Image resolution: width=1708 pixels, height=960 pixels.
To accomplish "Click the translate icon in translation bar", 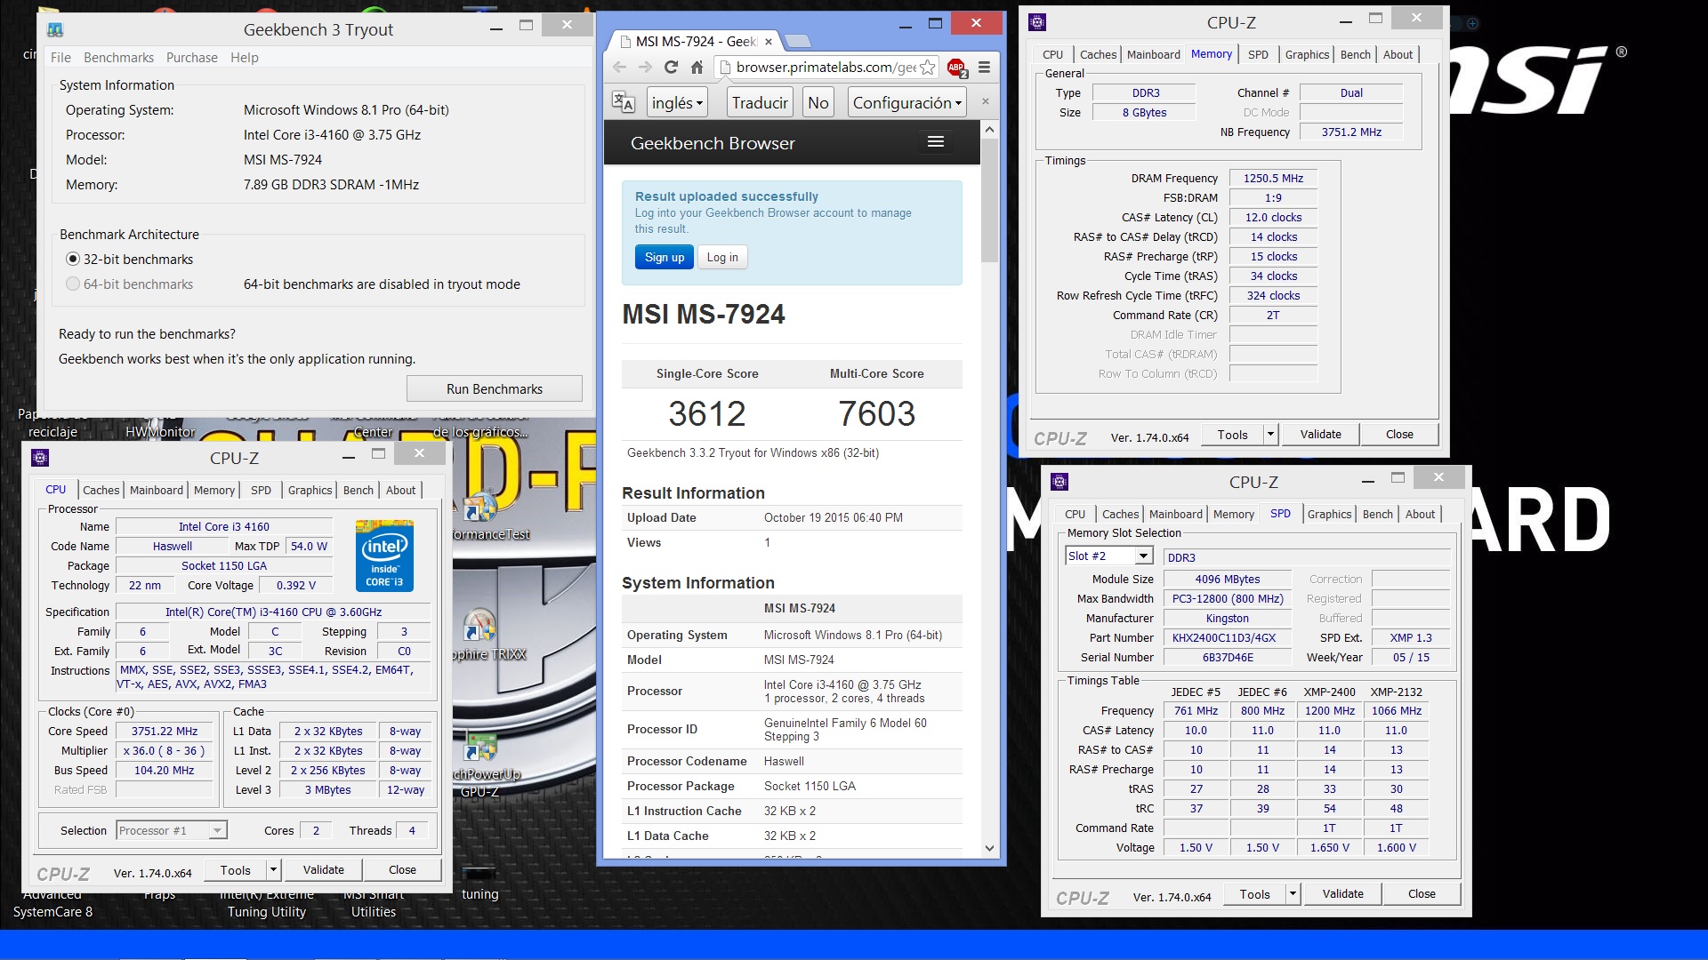I will (624, 102).
